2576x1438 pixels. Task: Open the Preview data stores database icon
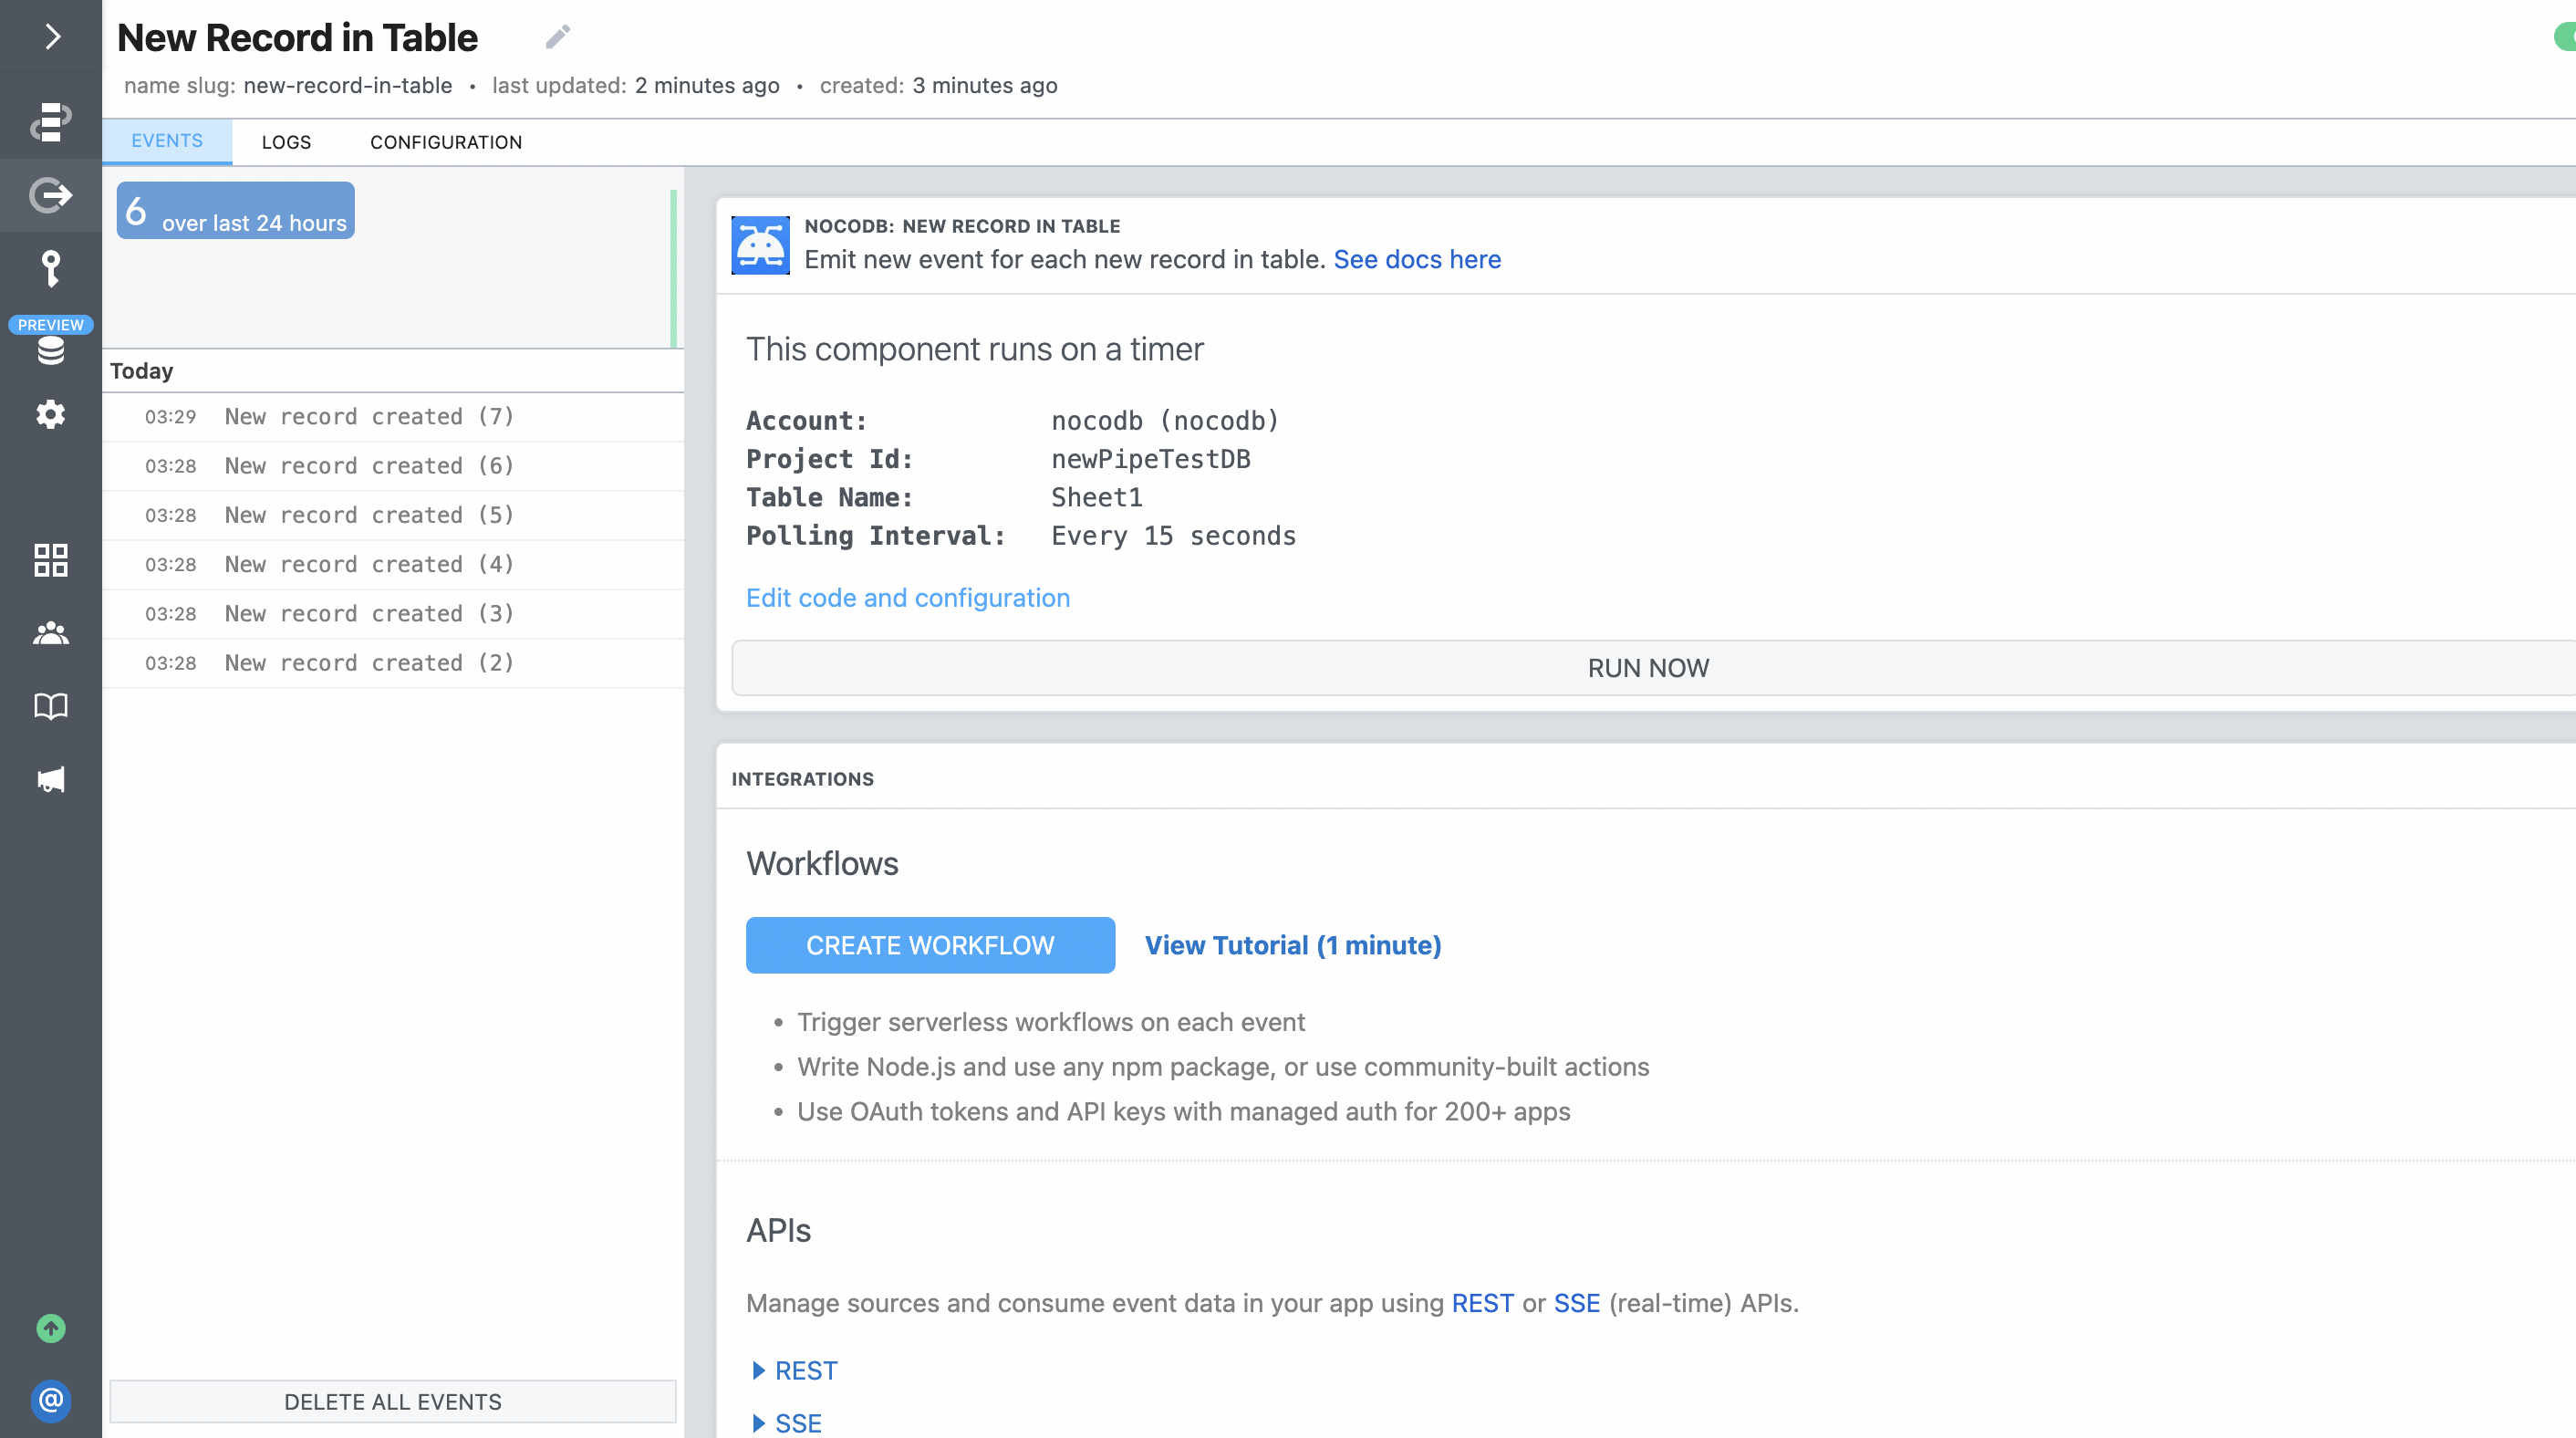[51, 349]
